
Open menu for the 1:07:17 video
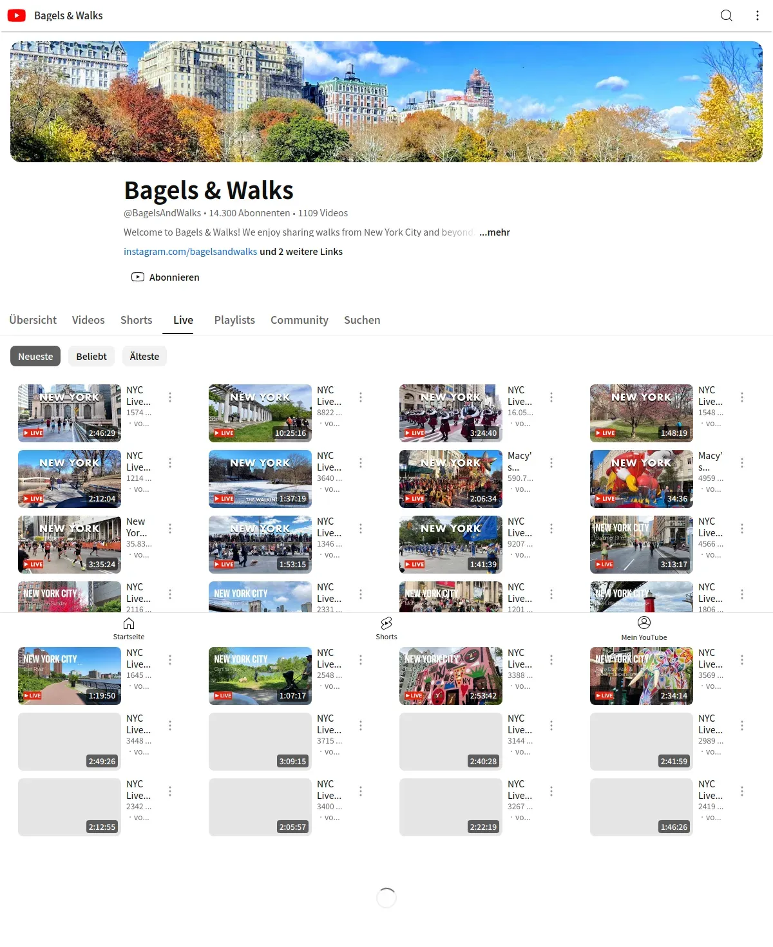pyautogui.click(x=361, y=660)
